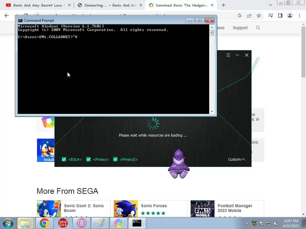
Task: Open Opera browser from the taskbar
Action: click(81, 223)
